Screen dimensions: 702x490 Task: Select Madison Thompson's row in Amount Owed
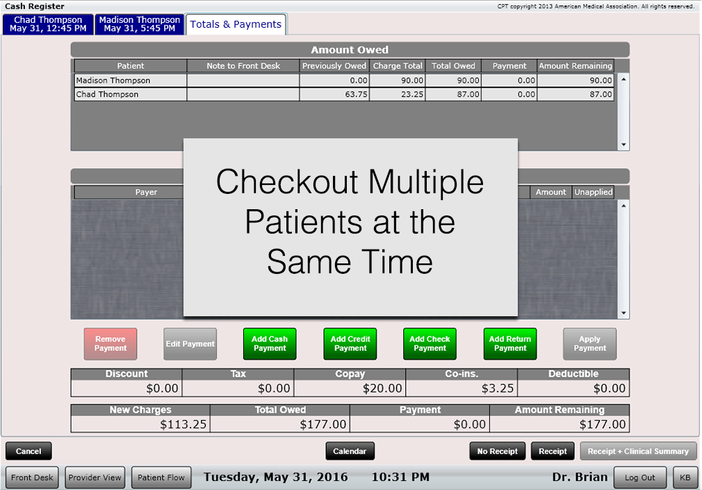[130, 80]
